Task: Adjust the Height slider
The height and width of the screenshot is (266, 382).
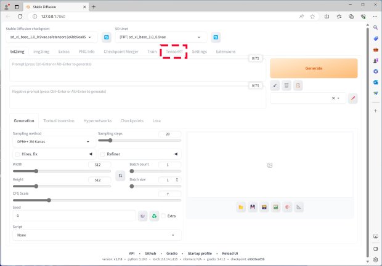Action: 62,186
